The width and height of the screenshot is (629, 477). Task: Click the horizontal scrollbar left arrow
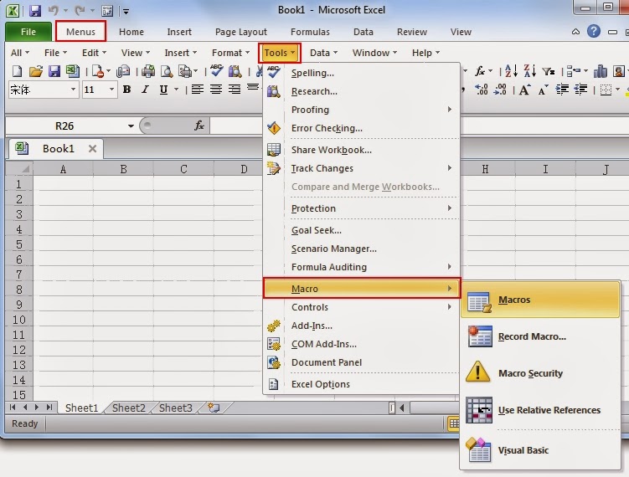point(402,408)
